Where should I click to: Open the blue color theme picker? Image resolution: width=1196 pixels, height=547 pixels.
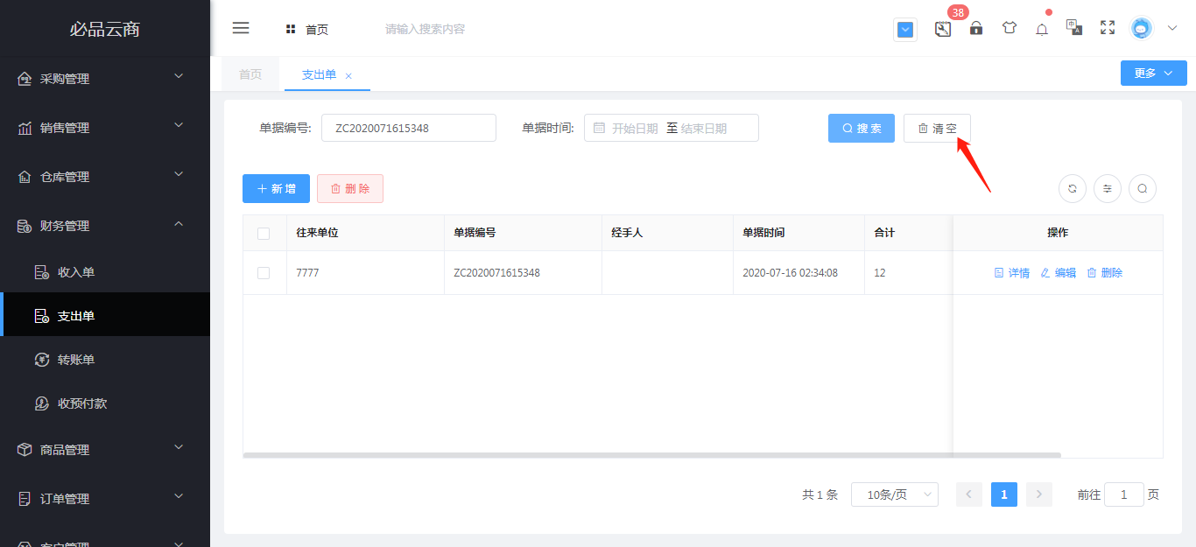pos(905,30)
